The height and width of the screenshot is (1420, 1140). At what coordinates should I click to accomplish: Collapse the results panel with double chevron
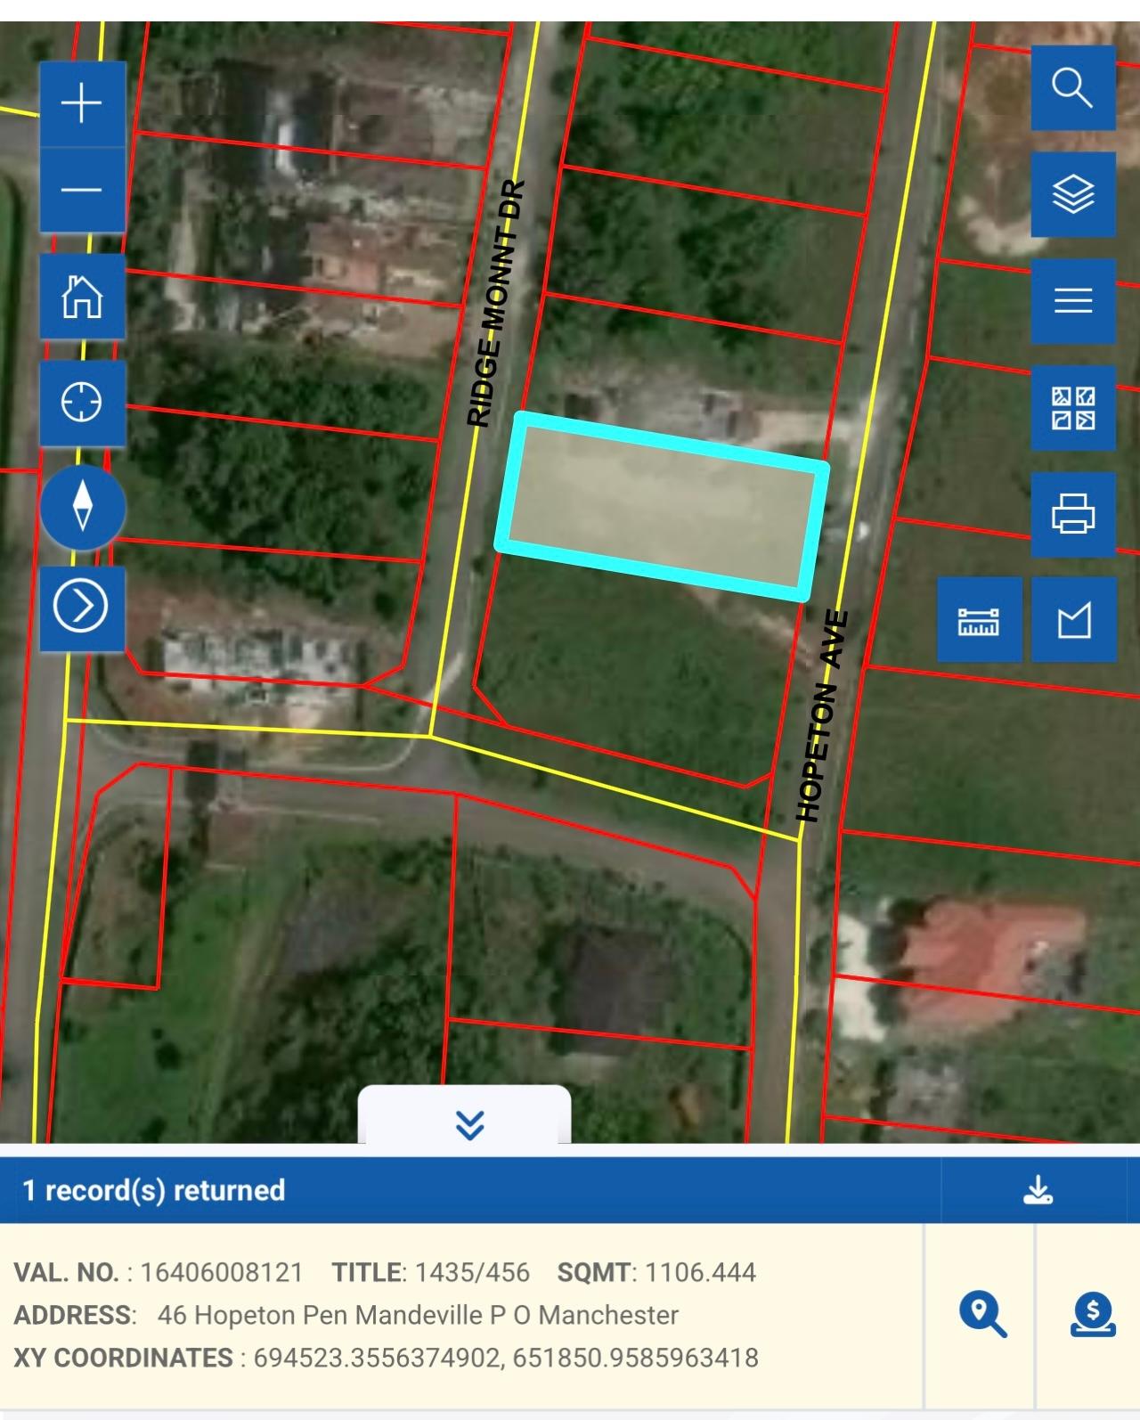[x=469, y=1124]
